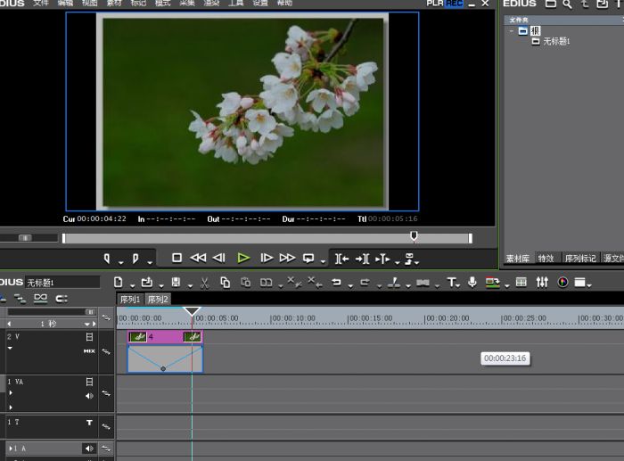Open the 特效 effects tab
The image size is (624, 461).
pos(546,259)
